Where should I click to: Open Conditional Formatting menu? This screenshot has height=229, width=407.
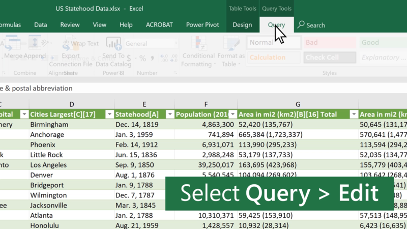[198, 51]
